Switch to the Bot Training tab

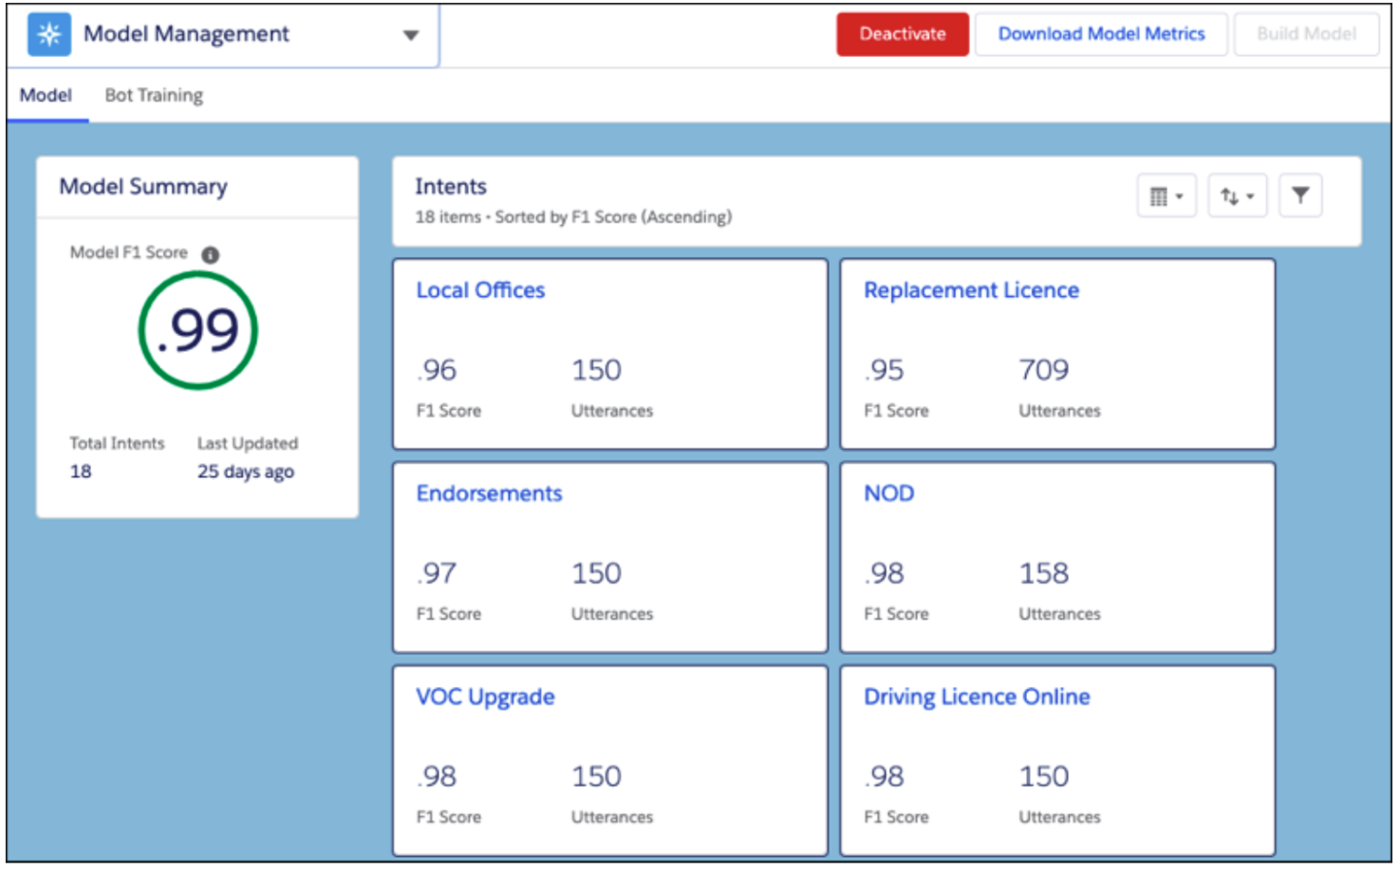(154, 96)
